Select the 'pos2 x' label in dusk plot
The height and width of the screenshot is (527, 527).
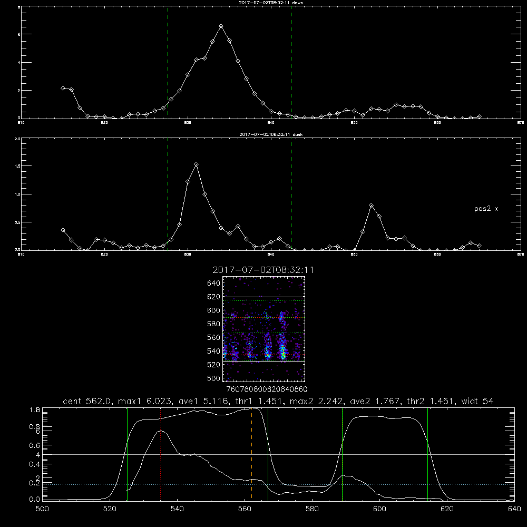(x=486, y=209)
